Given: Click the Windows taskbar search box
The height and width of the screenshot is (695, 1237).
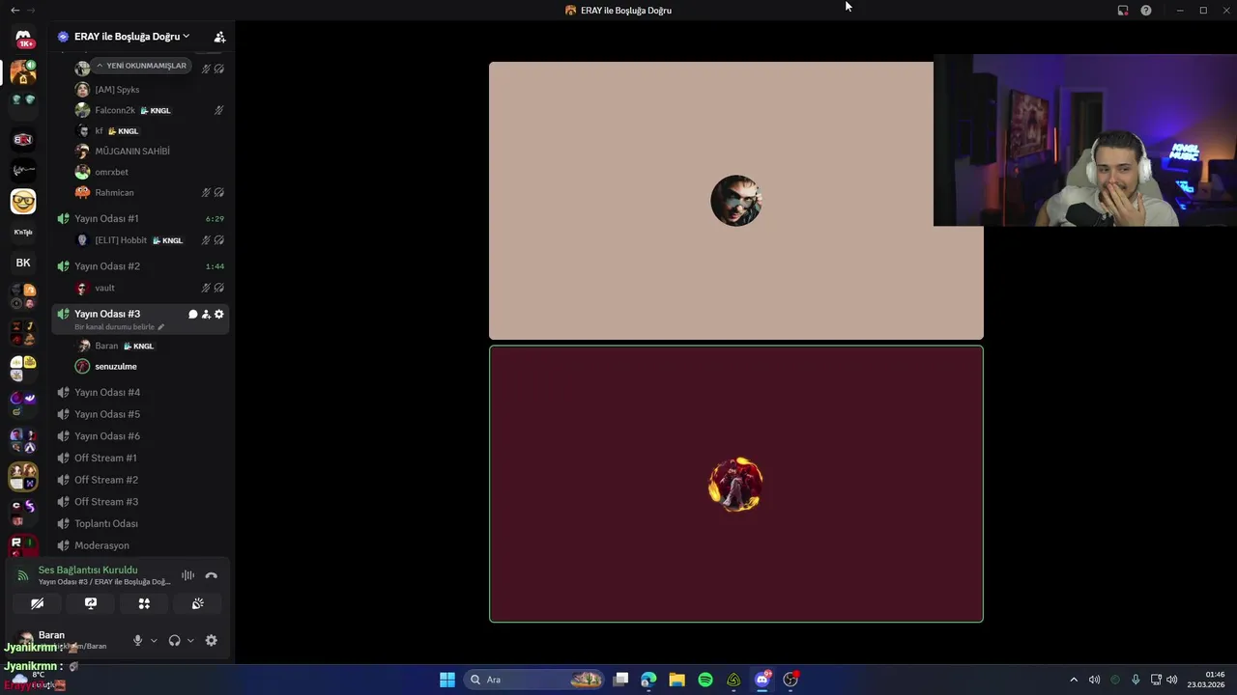Looking at the screenshot, I should click(534, 680).
